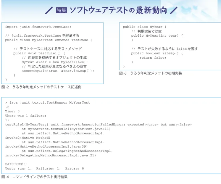Click line 'return false;'

[153, 58]
